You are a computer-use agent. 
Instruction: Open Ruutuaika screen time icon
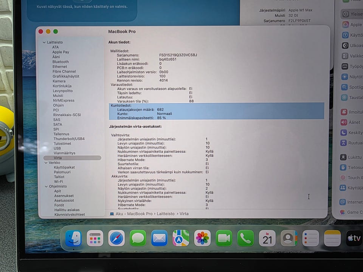[344, 143]
